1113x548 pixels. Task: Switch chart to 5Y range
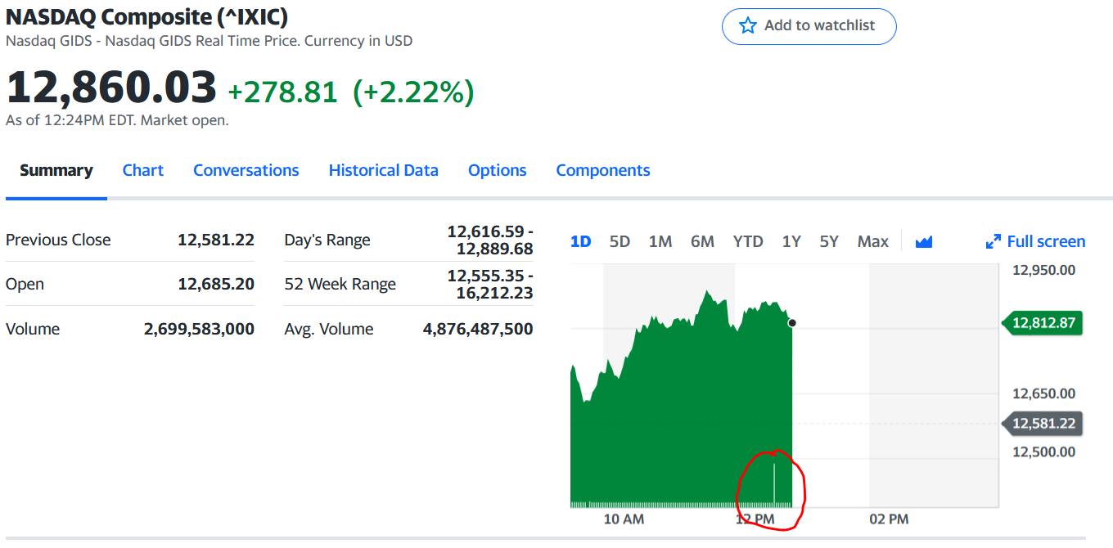tap(830, 241)
